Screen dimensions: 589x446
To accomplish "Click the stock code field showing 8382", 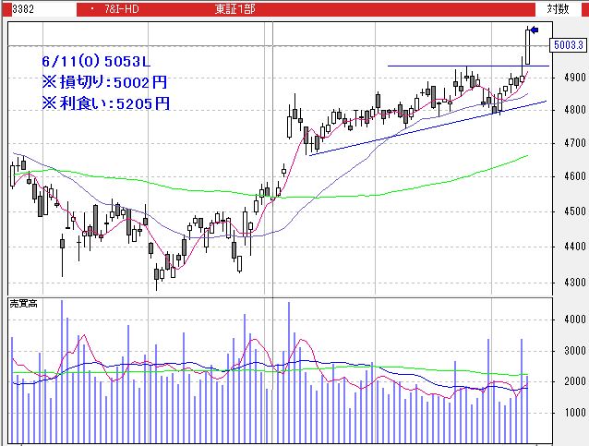I will click(24, 8).
